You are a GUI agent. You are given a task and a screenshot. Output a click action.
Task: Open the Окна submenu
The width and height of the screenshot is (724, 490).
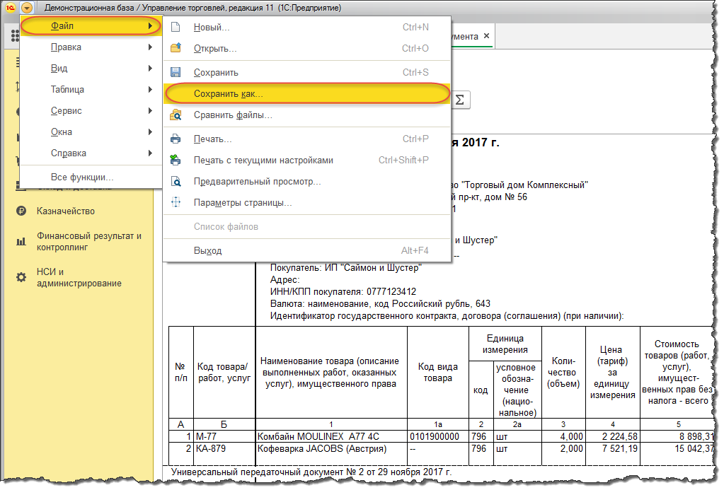91,132
